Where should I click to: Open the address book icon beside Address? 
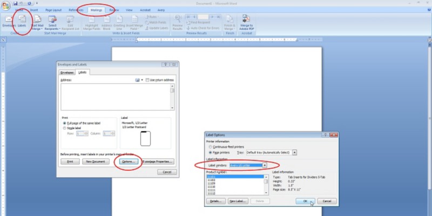pyautogui.click(x=138, y=80)
